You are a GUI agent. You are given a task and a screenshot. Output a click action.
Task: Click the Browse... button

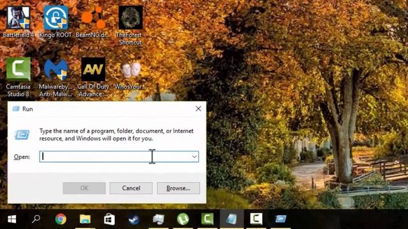(178, 188)
